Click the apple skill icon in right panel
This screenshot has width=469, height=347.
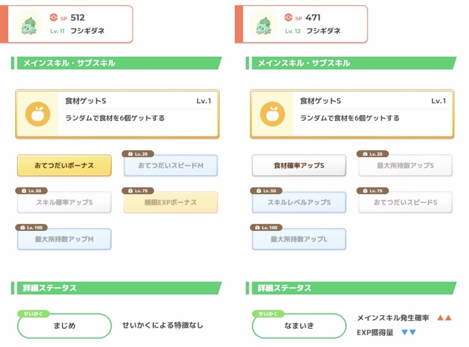(272, 114)
